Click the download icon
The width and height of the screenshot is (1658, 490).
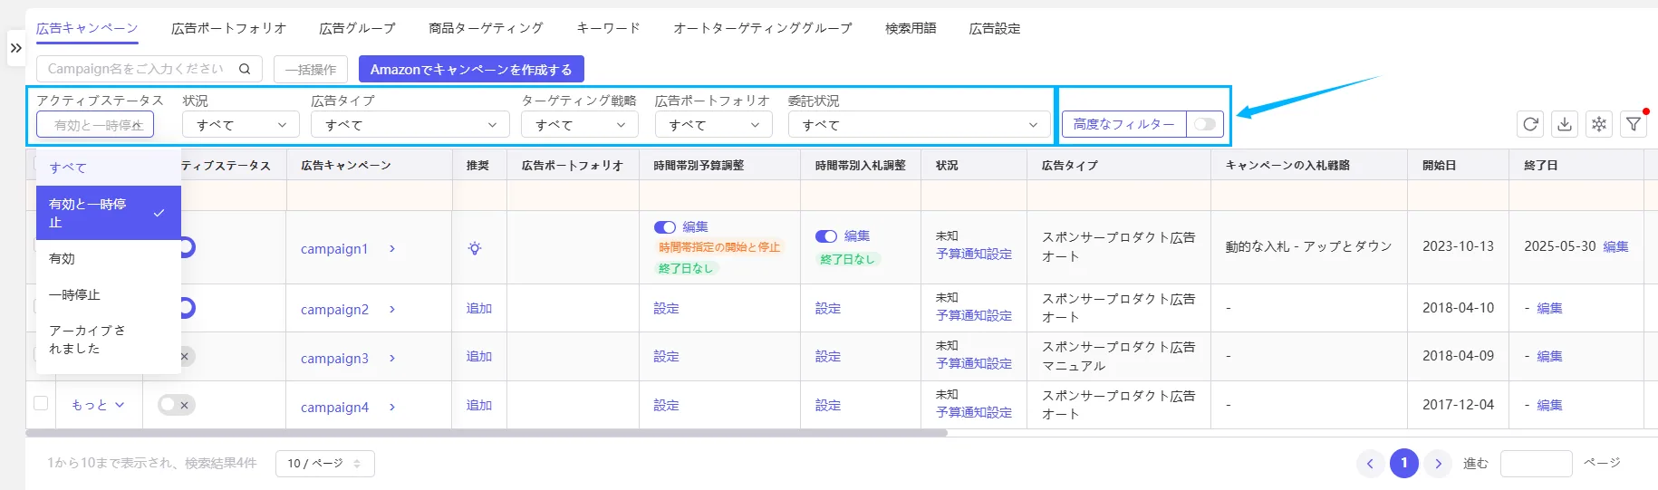point(1565,124)
